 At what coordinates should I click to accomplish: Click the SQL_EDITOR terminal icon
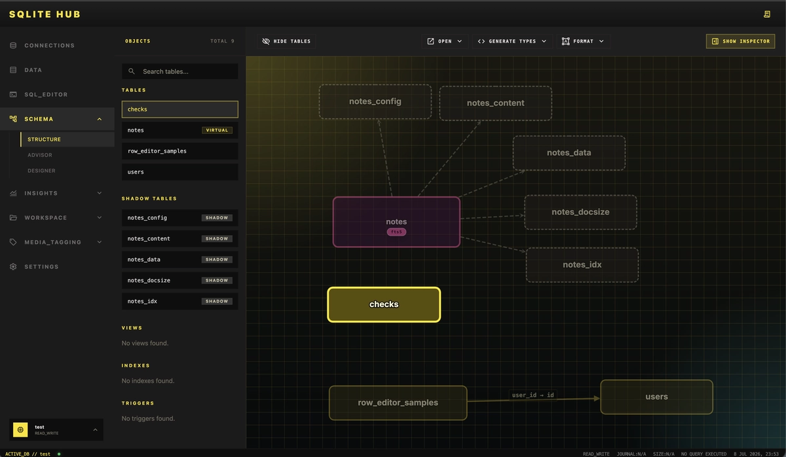coord(13,94)
